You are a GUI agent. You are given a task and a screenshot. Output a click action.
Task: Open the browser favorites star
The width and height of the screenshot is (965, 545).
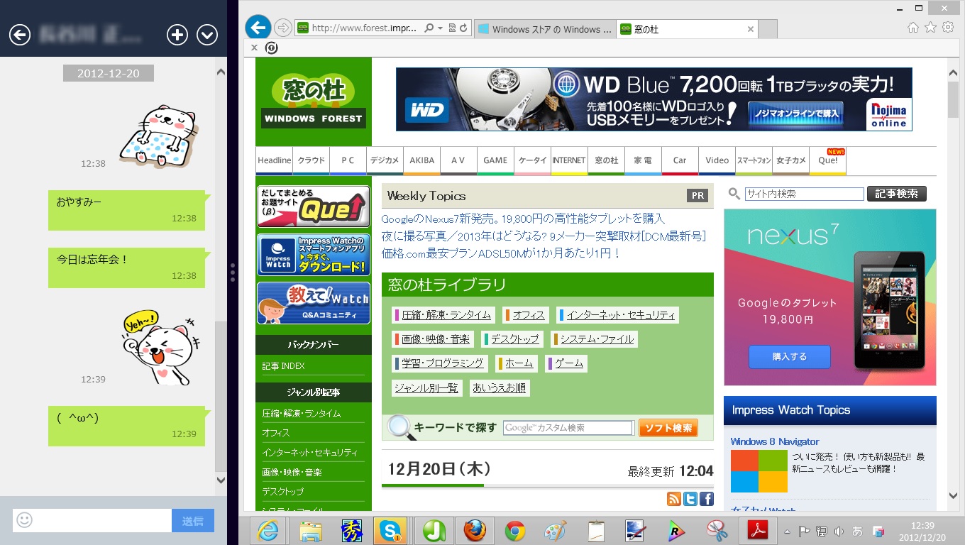click(x=930, y=28)
